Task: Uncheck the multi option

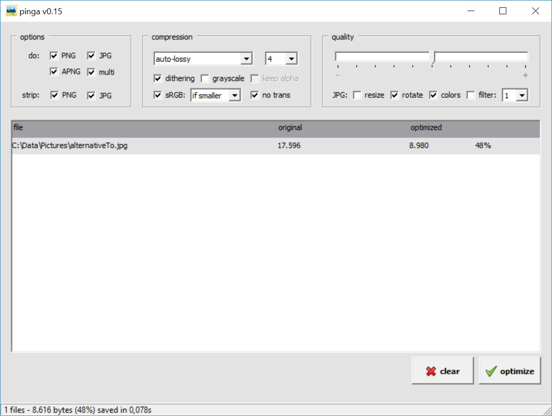Action: pos(90,72)
